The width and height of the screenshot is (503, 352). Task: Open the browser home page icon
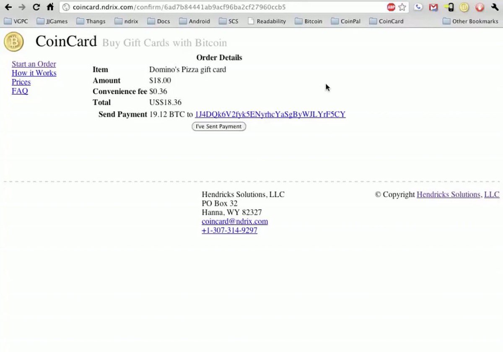50,7
